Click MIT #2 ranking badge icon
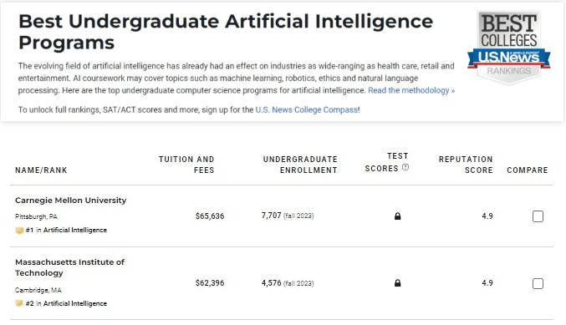The width and height of the screenshot is (566, 325). click(x=19, y=303)
